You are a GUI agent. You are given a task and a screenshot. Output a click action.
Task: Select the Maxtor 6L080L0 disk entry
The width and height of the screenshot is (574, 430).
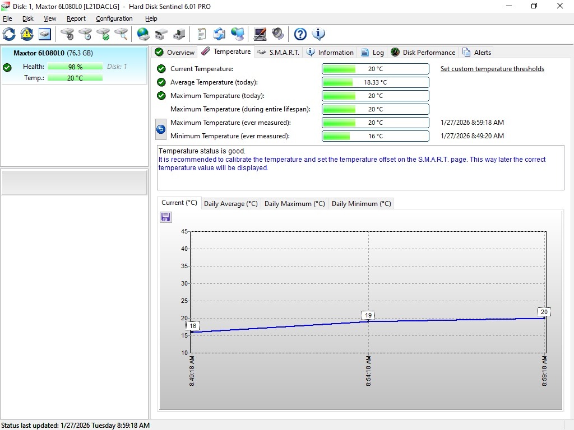point(53,53)
